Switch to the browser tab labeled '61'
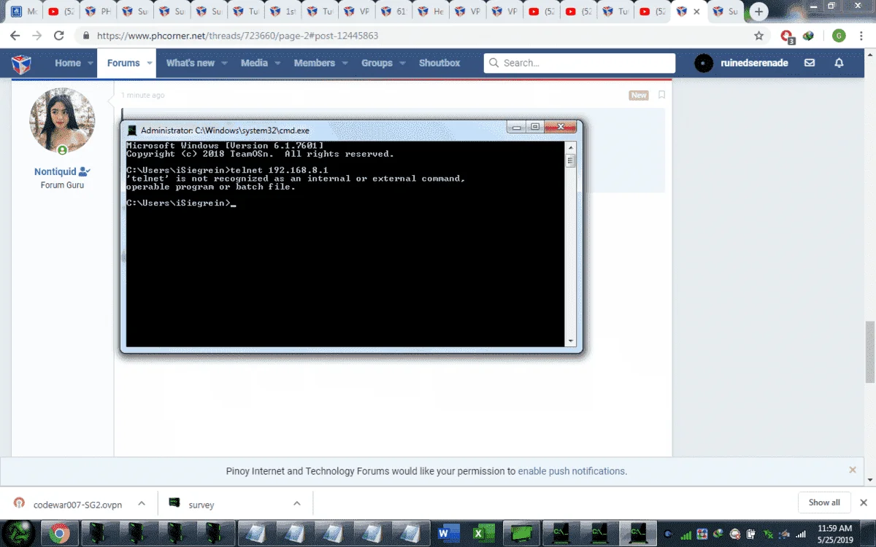 coord(395,12)
